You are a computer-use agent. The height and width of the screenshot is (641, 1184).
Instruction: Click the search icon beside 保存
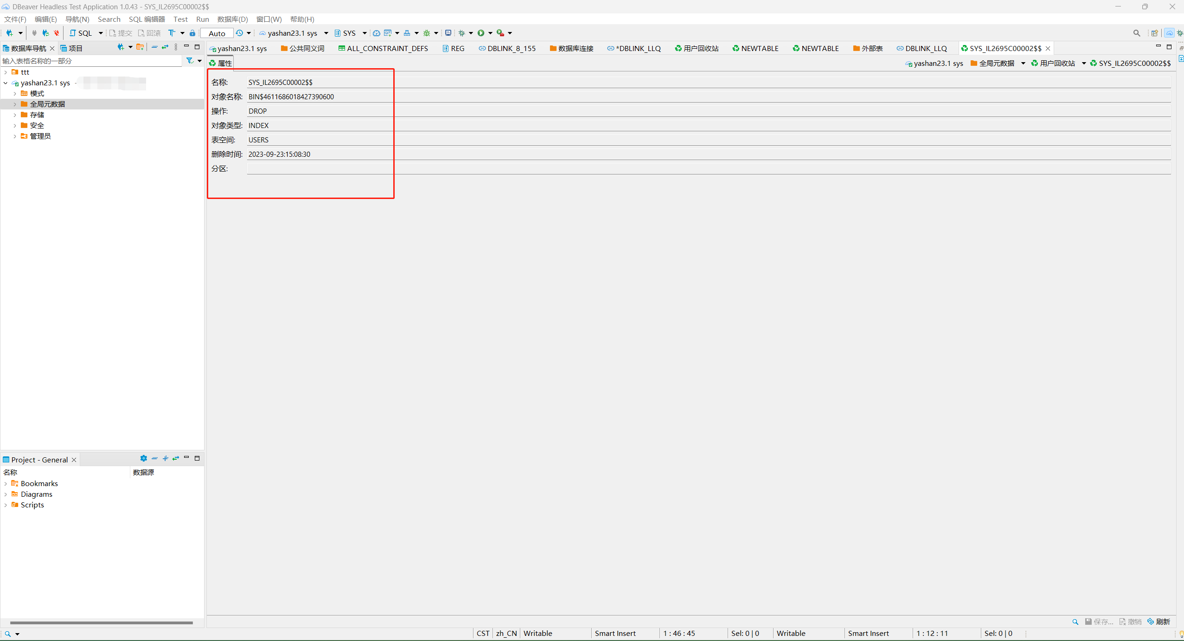click(x=1075, y=622)
